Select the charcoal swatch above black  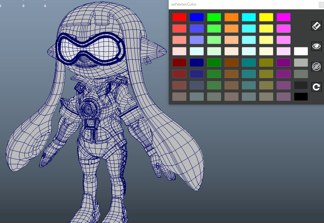(301, 85)
